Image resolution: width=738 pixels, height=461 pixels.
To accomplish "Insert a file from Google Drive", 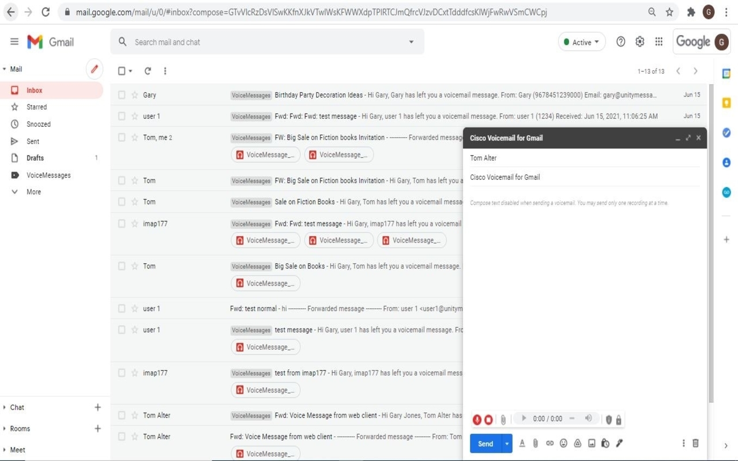I will pyautogui.click(x=577, y=443).
